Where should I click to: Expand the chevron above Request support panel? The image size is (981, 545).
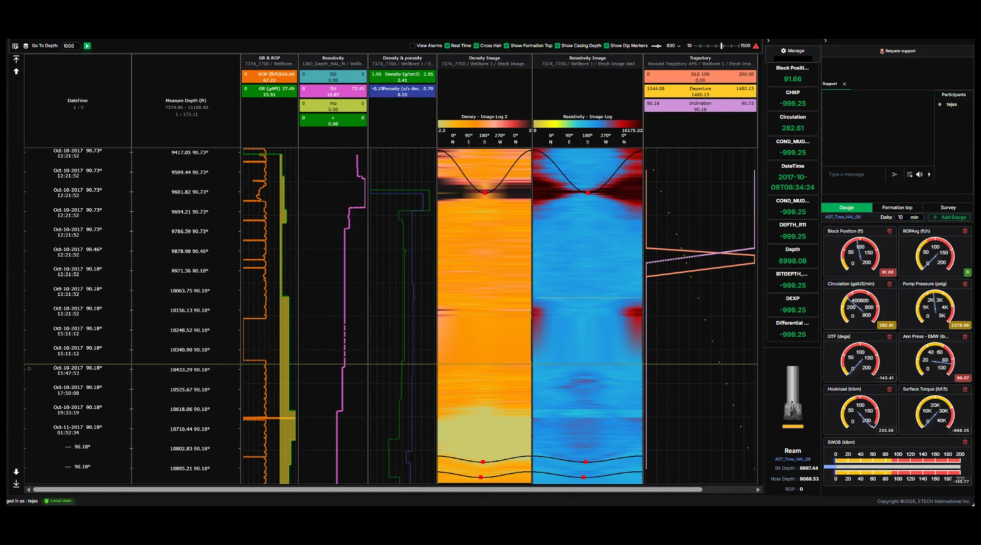click(x=825, y=40)
